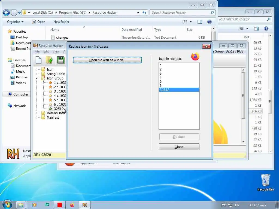
Task: Click the action center flag tray icon
Action: coord(224,205)
